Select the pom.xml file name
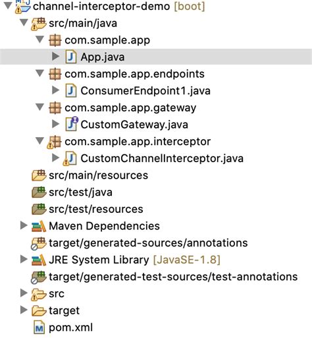Screen dimensions: 312x350 [x=70, y=328]
